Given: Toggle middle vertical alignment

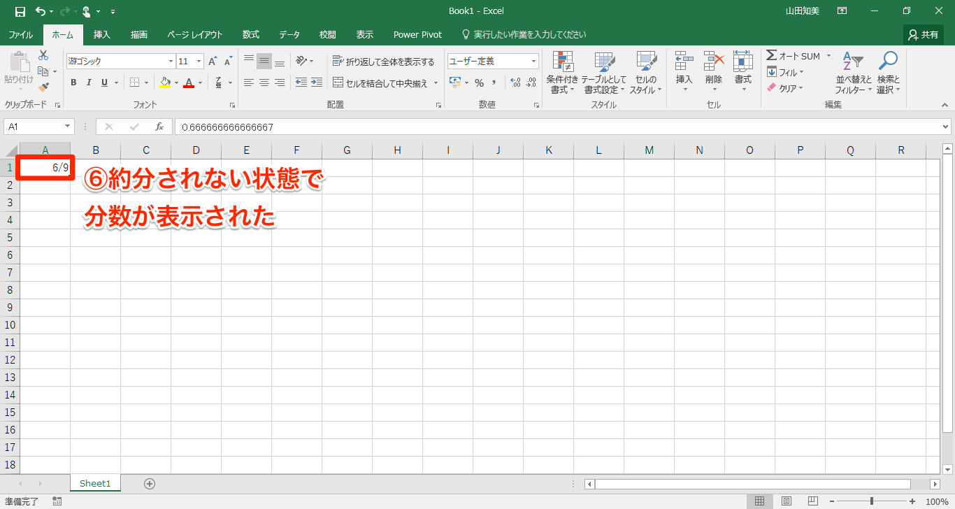Looking at the screenshot, I should pos(264,61).
